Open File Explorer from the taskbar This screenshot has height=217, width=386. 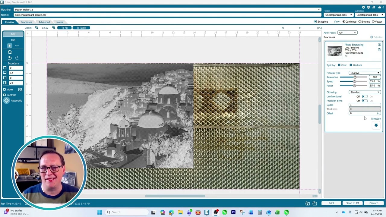[180, 212]
